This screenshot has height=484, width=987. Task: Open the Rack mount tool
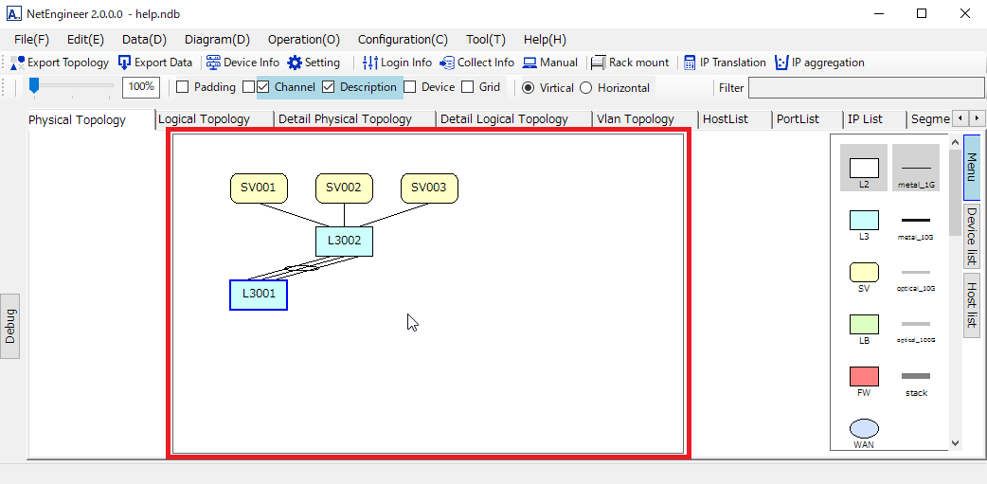pyautogui.click(x=598, y=63)
